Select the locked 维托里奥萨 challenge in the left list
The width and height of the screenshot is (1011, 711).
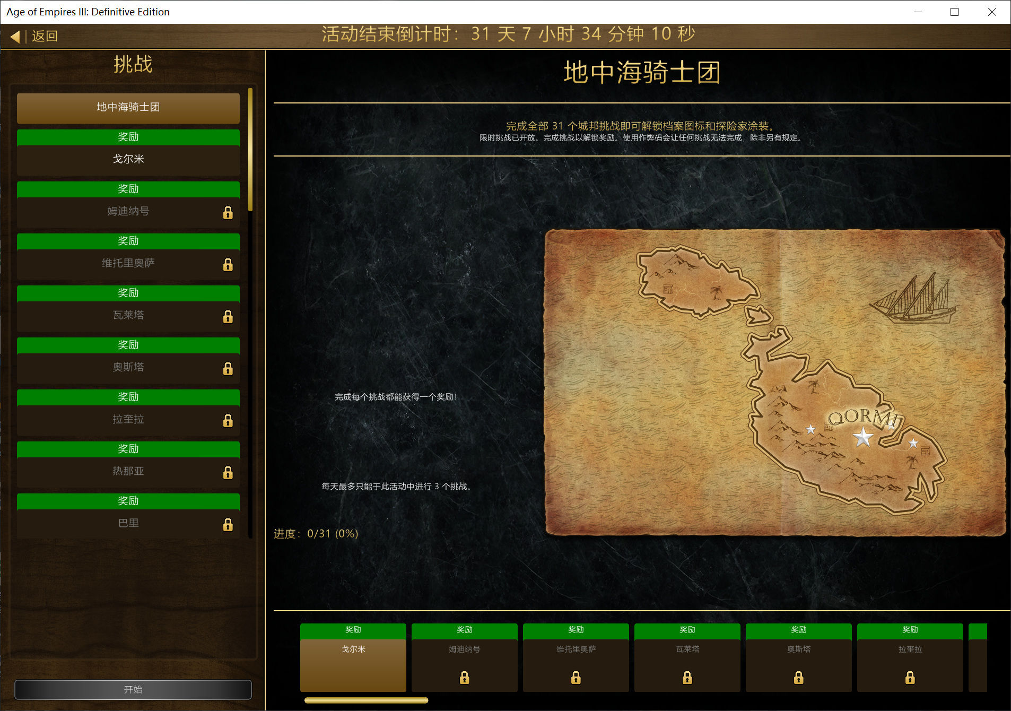click(128, 264)
